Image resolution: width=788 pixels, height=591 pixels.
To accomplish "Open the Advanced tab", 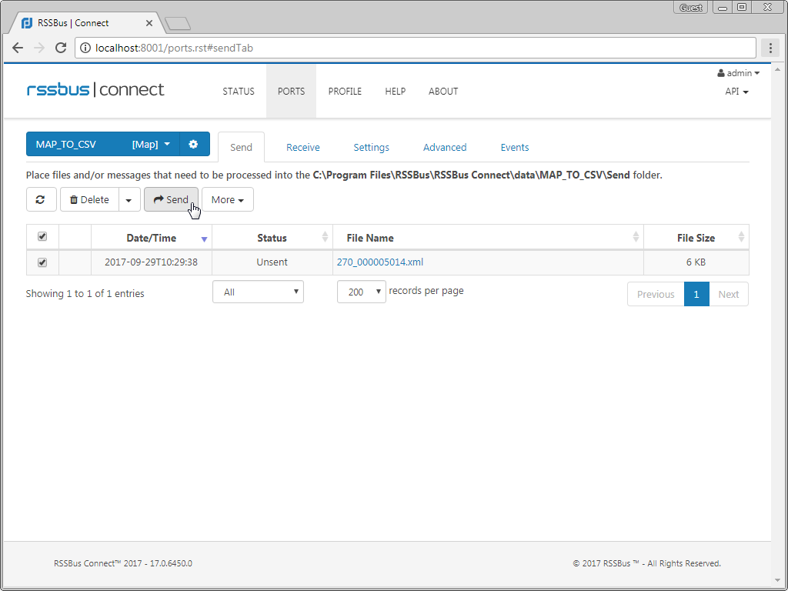I will pos(445,147).
